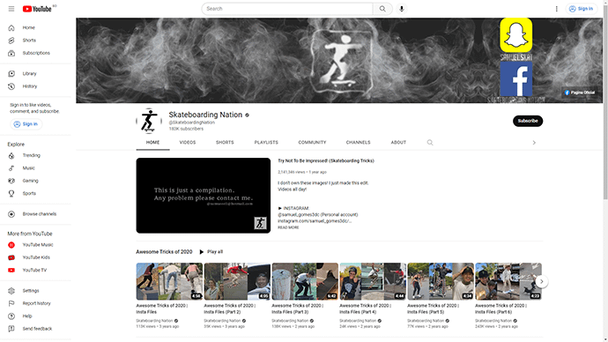Open Report history
608x342 pixels.
tap(35, 303)
